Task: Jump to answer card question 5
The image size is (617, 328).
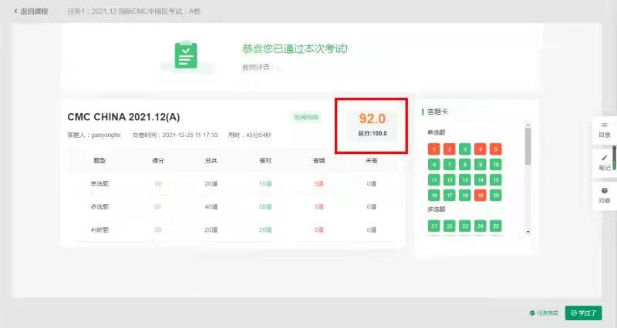Action: [x=496, y=149]
